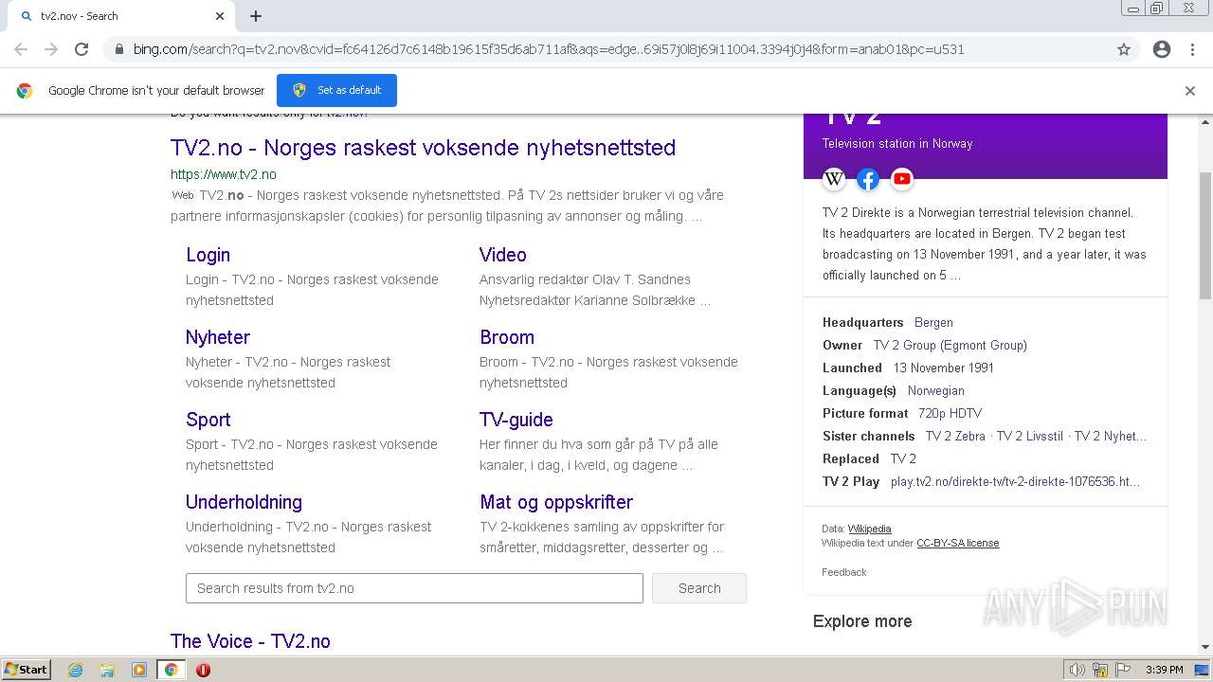Click the scrollbar down arrow
The image size is (1213, 682).
(1205, 646)
